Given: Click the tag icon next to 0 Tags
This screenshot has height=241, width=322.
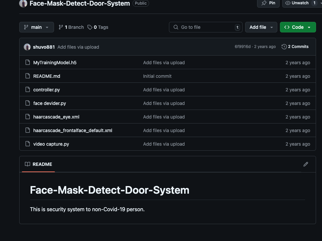Looking at the screenshot, I should (x=90, y=27).
